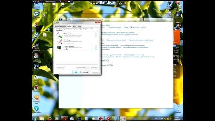This screenshot has width=215, height=121.
Task: Open Управление звуковыми устройствами link
Action: [x=141, y=40]
